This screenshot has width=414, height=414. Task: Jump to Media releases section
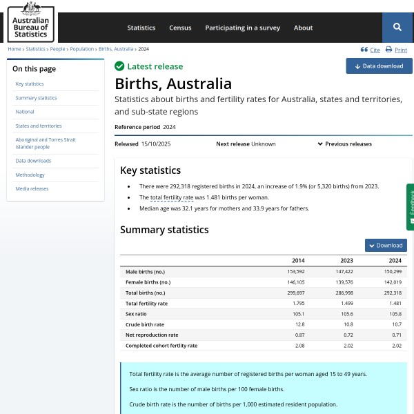point(32,189)
